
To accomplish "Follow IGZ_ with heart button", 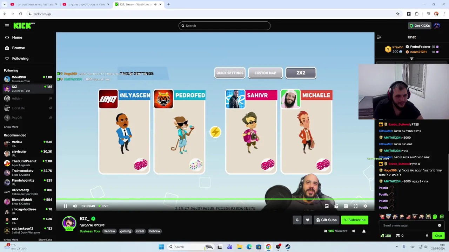I will pos(308,220).
